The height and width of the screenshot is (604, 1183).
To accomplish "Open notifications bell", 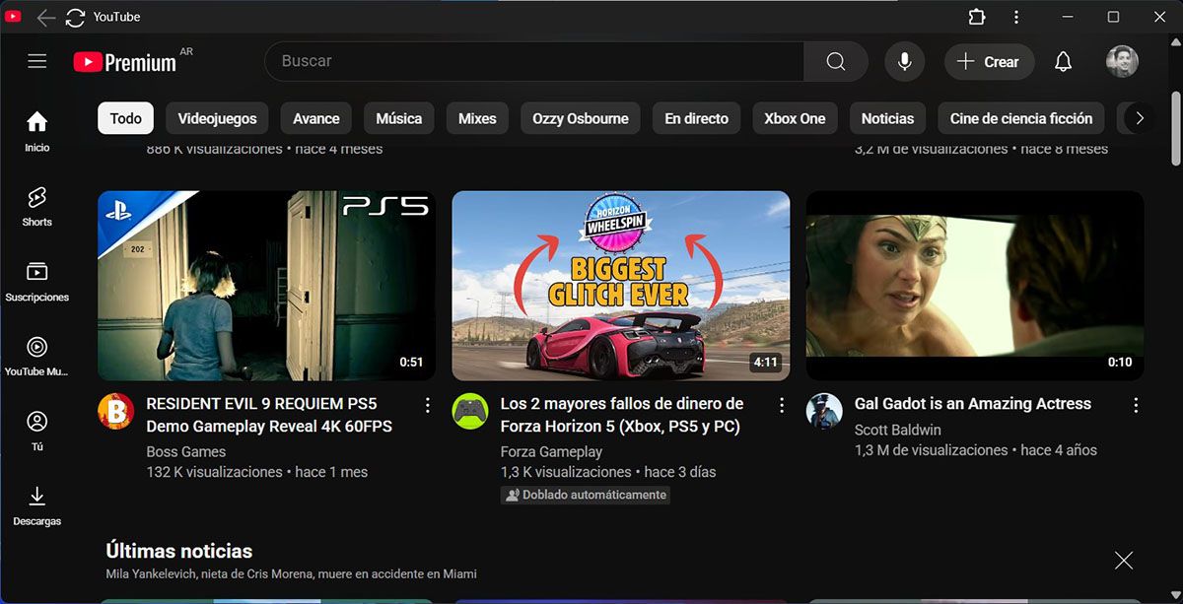I will point(1063,61).
